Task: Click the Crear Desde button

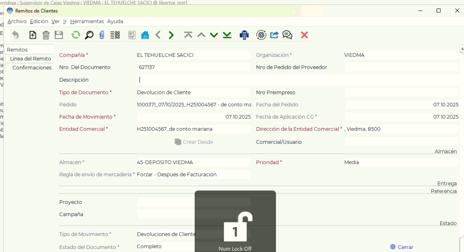Action: (194, 142)
